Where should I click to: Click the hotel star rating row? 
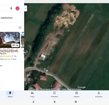(x=9, y=56)
